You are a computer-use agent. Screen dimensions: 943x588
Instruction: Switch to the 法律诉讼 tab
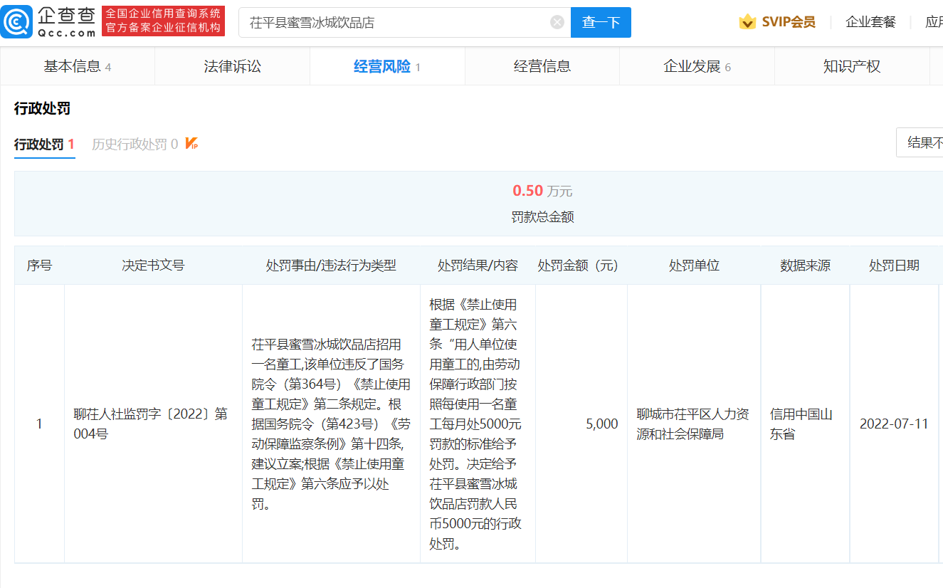232,66
